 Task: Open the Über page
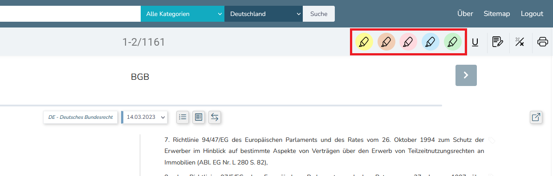[x=465, y=14]
